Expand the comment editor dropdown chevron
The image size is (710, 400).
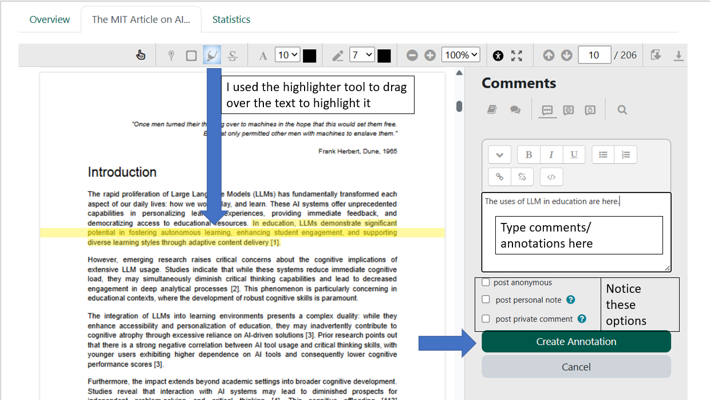(x=499, y=154)
